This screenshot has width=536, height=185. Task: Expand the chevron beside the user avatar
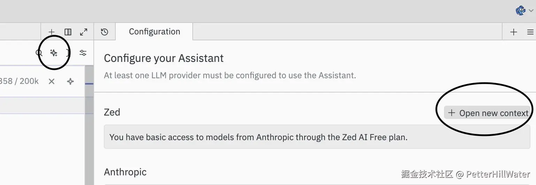[x=531, y=11]
